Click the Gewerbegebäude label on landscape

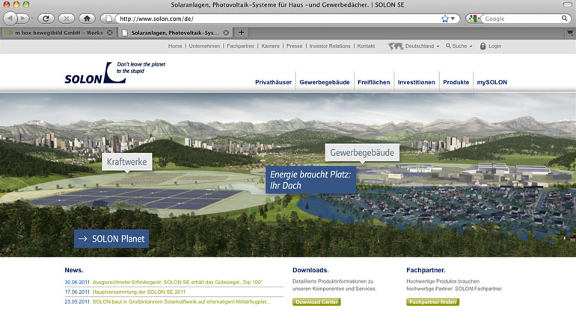[x=362, y=153]
